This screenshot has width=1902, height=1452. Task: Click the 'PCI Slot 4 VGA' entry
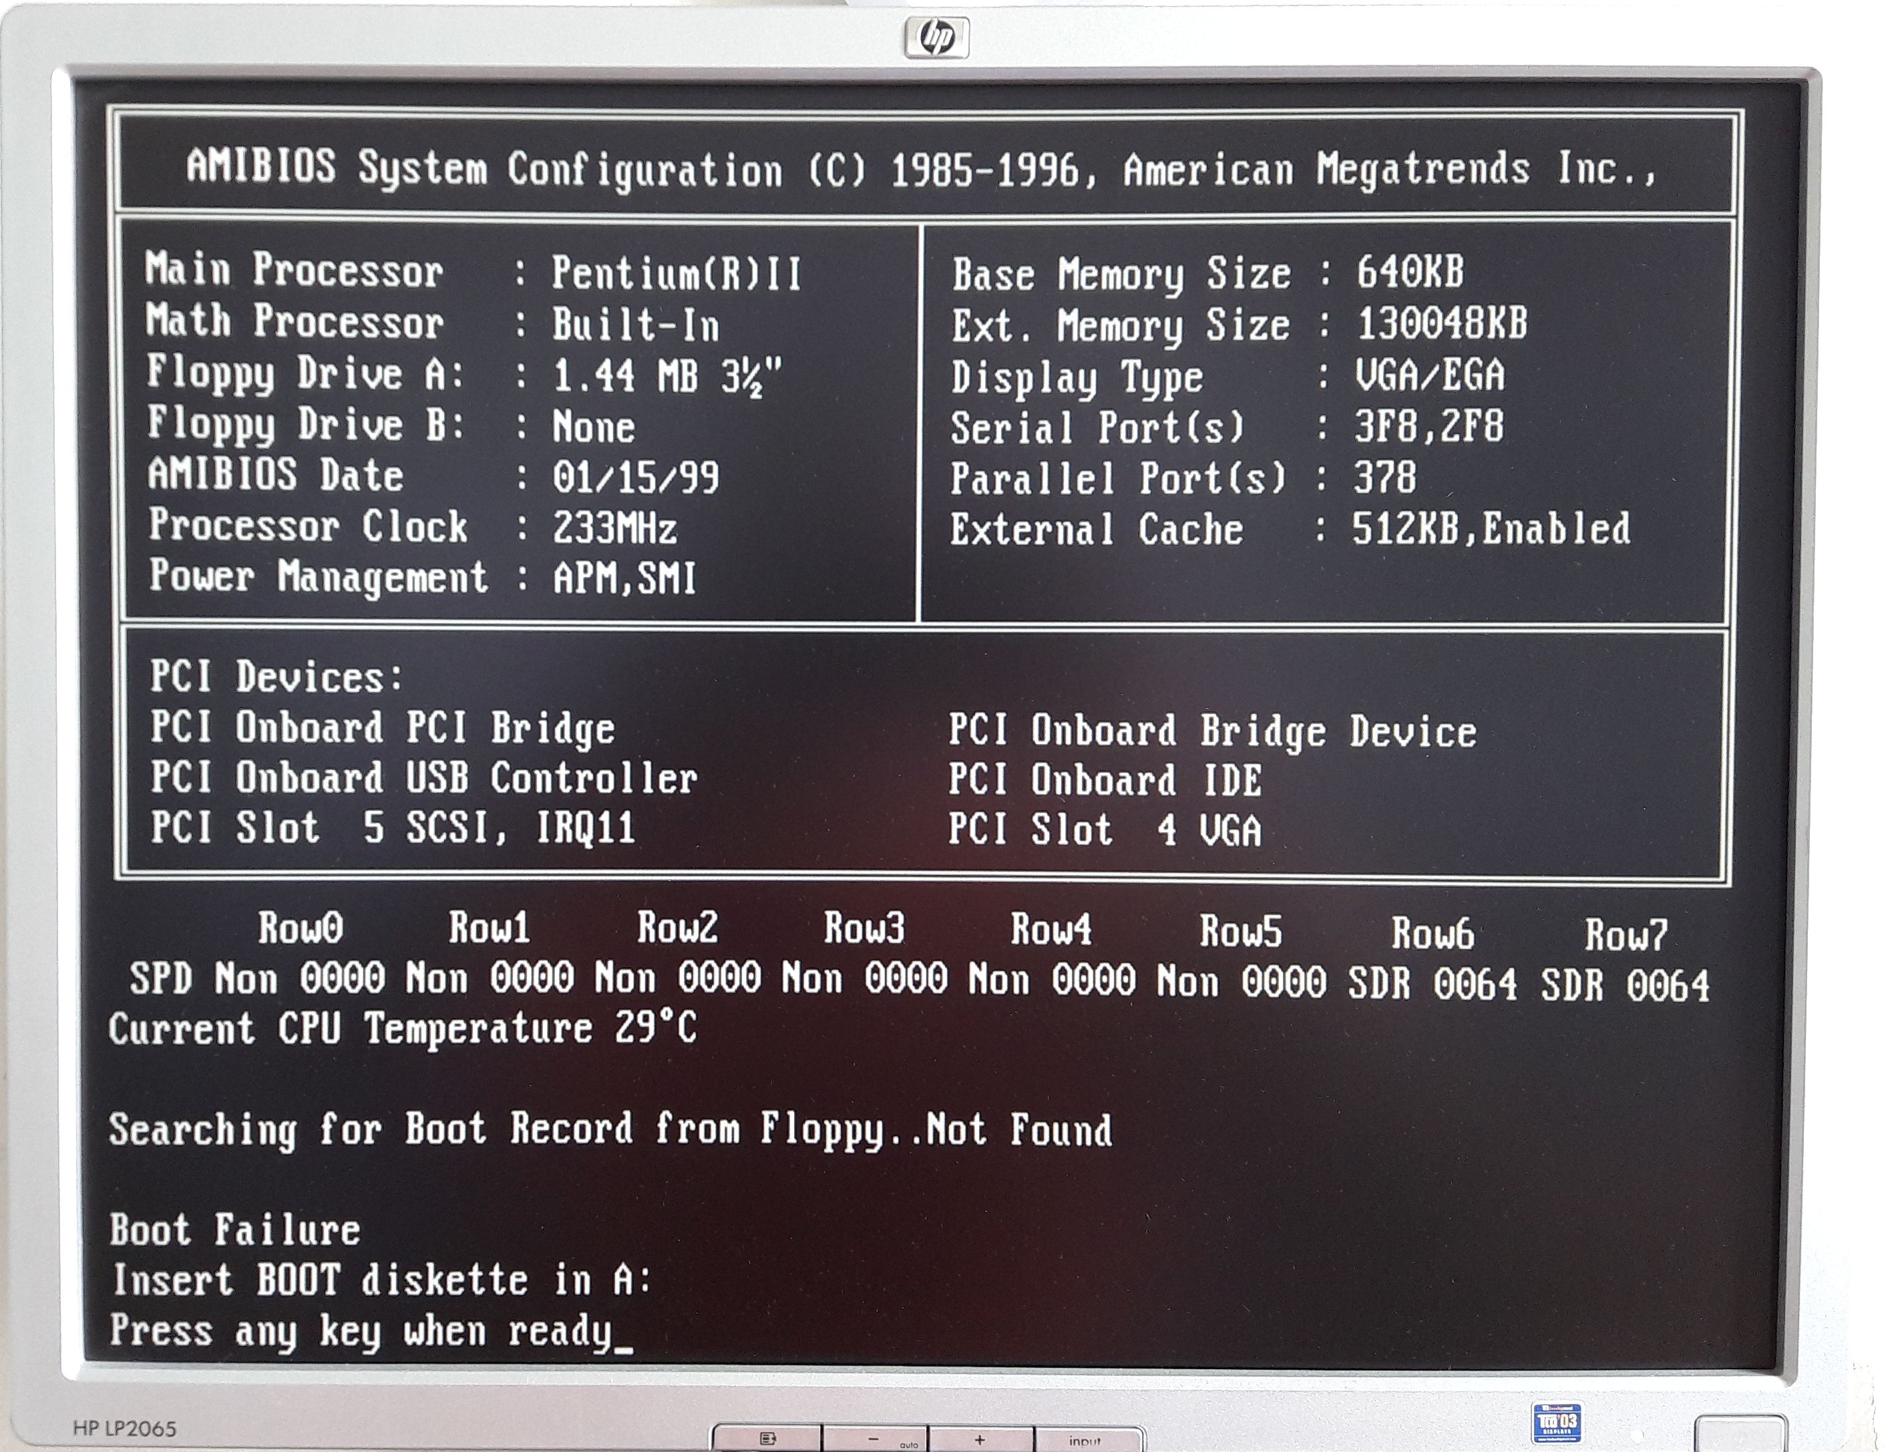[x=1105, y=831]
